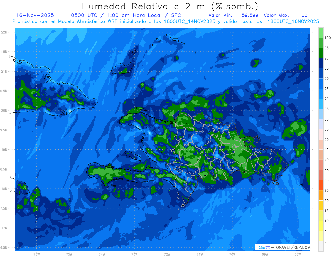Click the legend value '60'

pyautogui.click(x=327, y=119)
